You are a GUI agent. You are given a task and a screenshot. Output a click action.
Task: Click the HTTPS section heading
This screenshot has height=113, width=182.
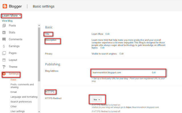coord(50,92)
